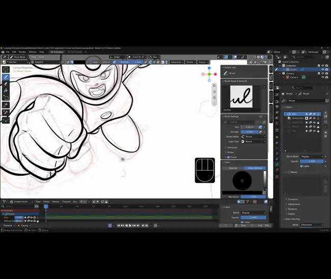Image resolution: width=331 pixels, height=279 pixels.
Task: Toggle the Cursor checkbox in Brush Settings
Action: [x=229, y=157]
